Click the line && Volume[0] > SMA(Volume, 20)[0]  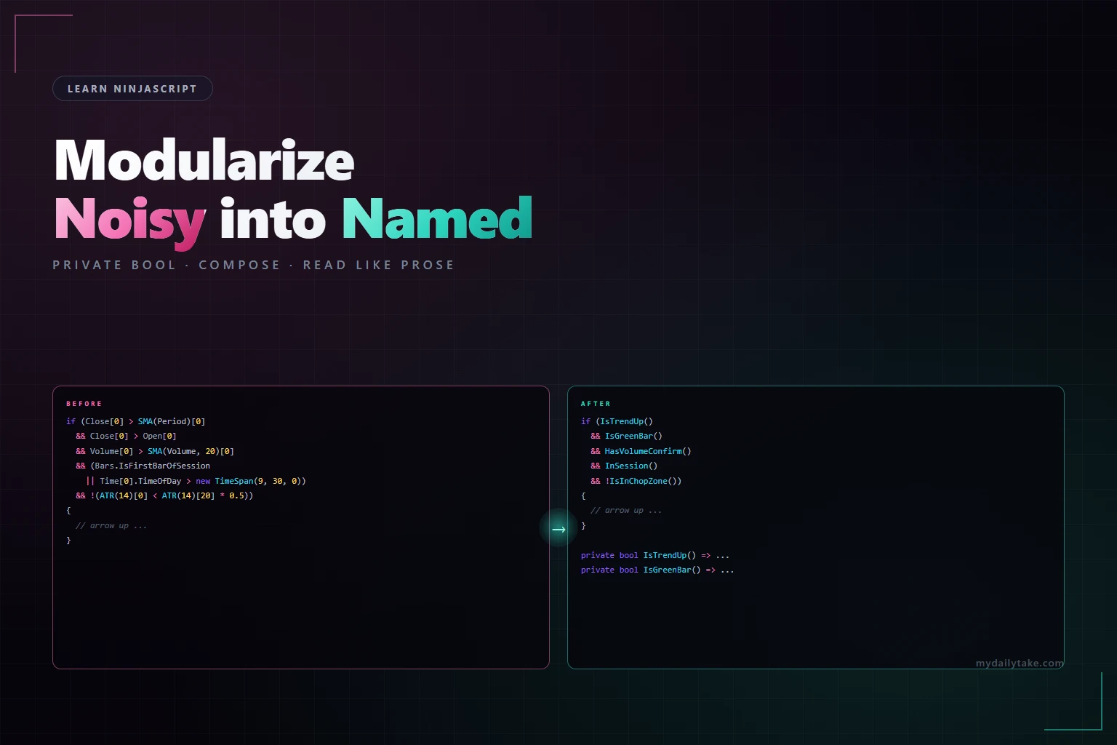pyautogui.click(x=155, y=451)
